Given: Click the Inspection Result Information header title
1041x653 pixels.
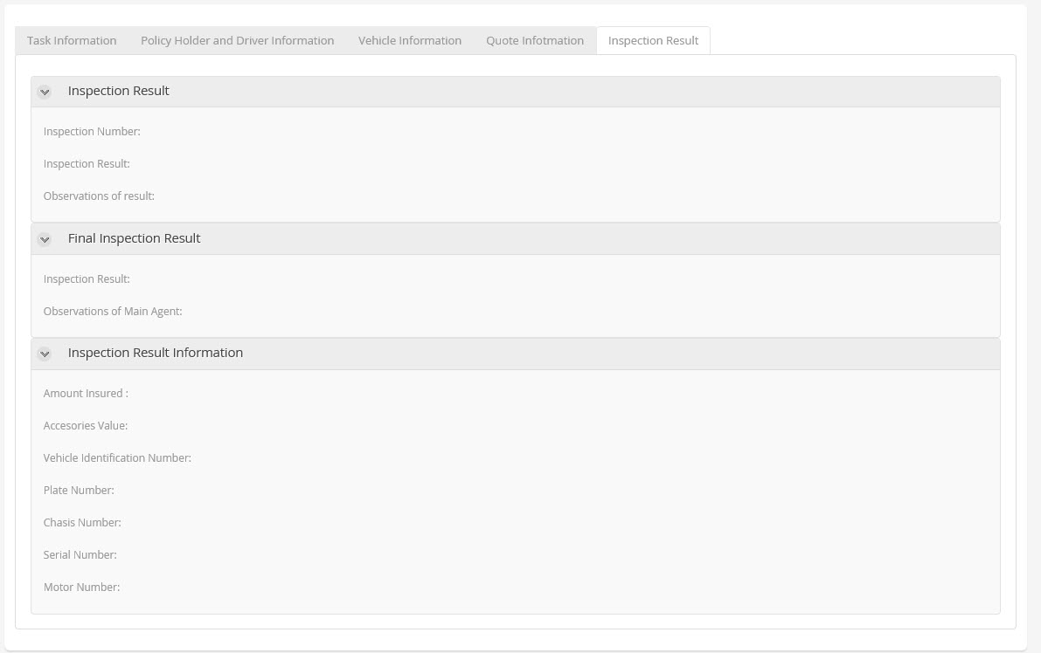Looking at the screenshot, I should [155, 353].
